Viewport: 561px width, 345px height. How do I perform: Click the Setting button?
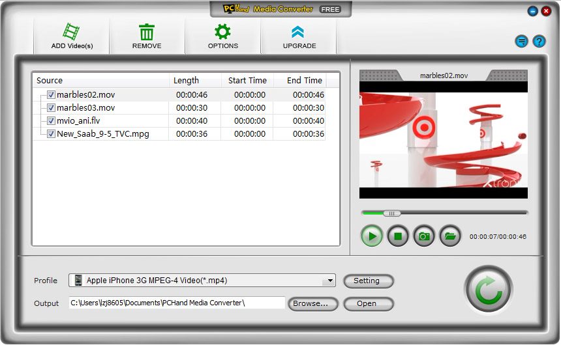pos(368,281)
